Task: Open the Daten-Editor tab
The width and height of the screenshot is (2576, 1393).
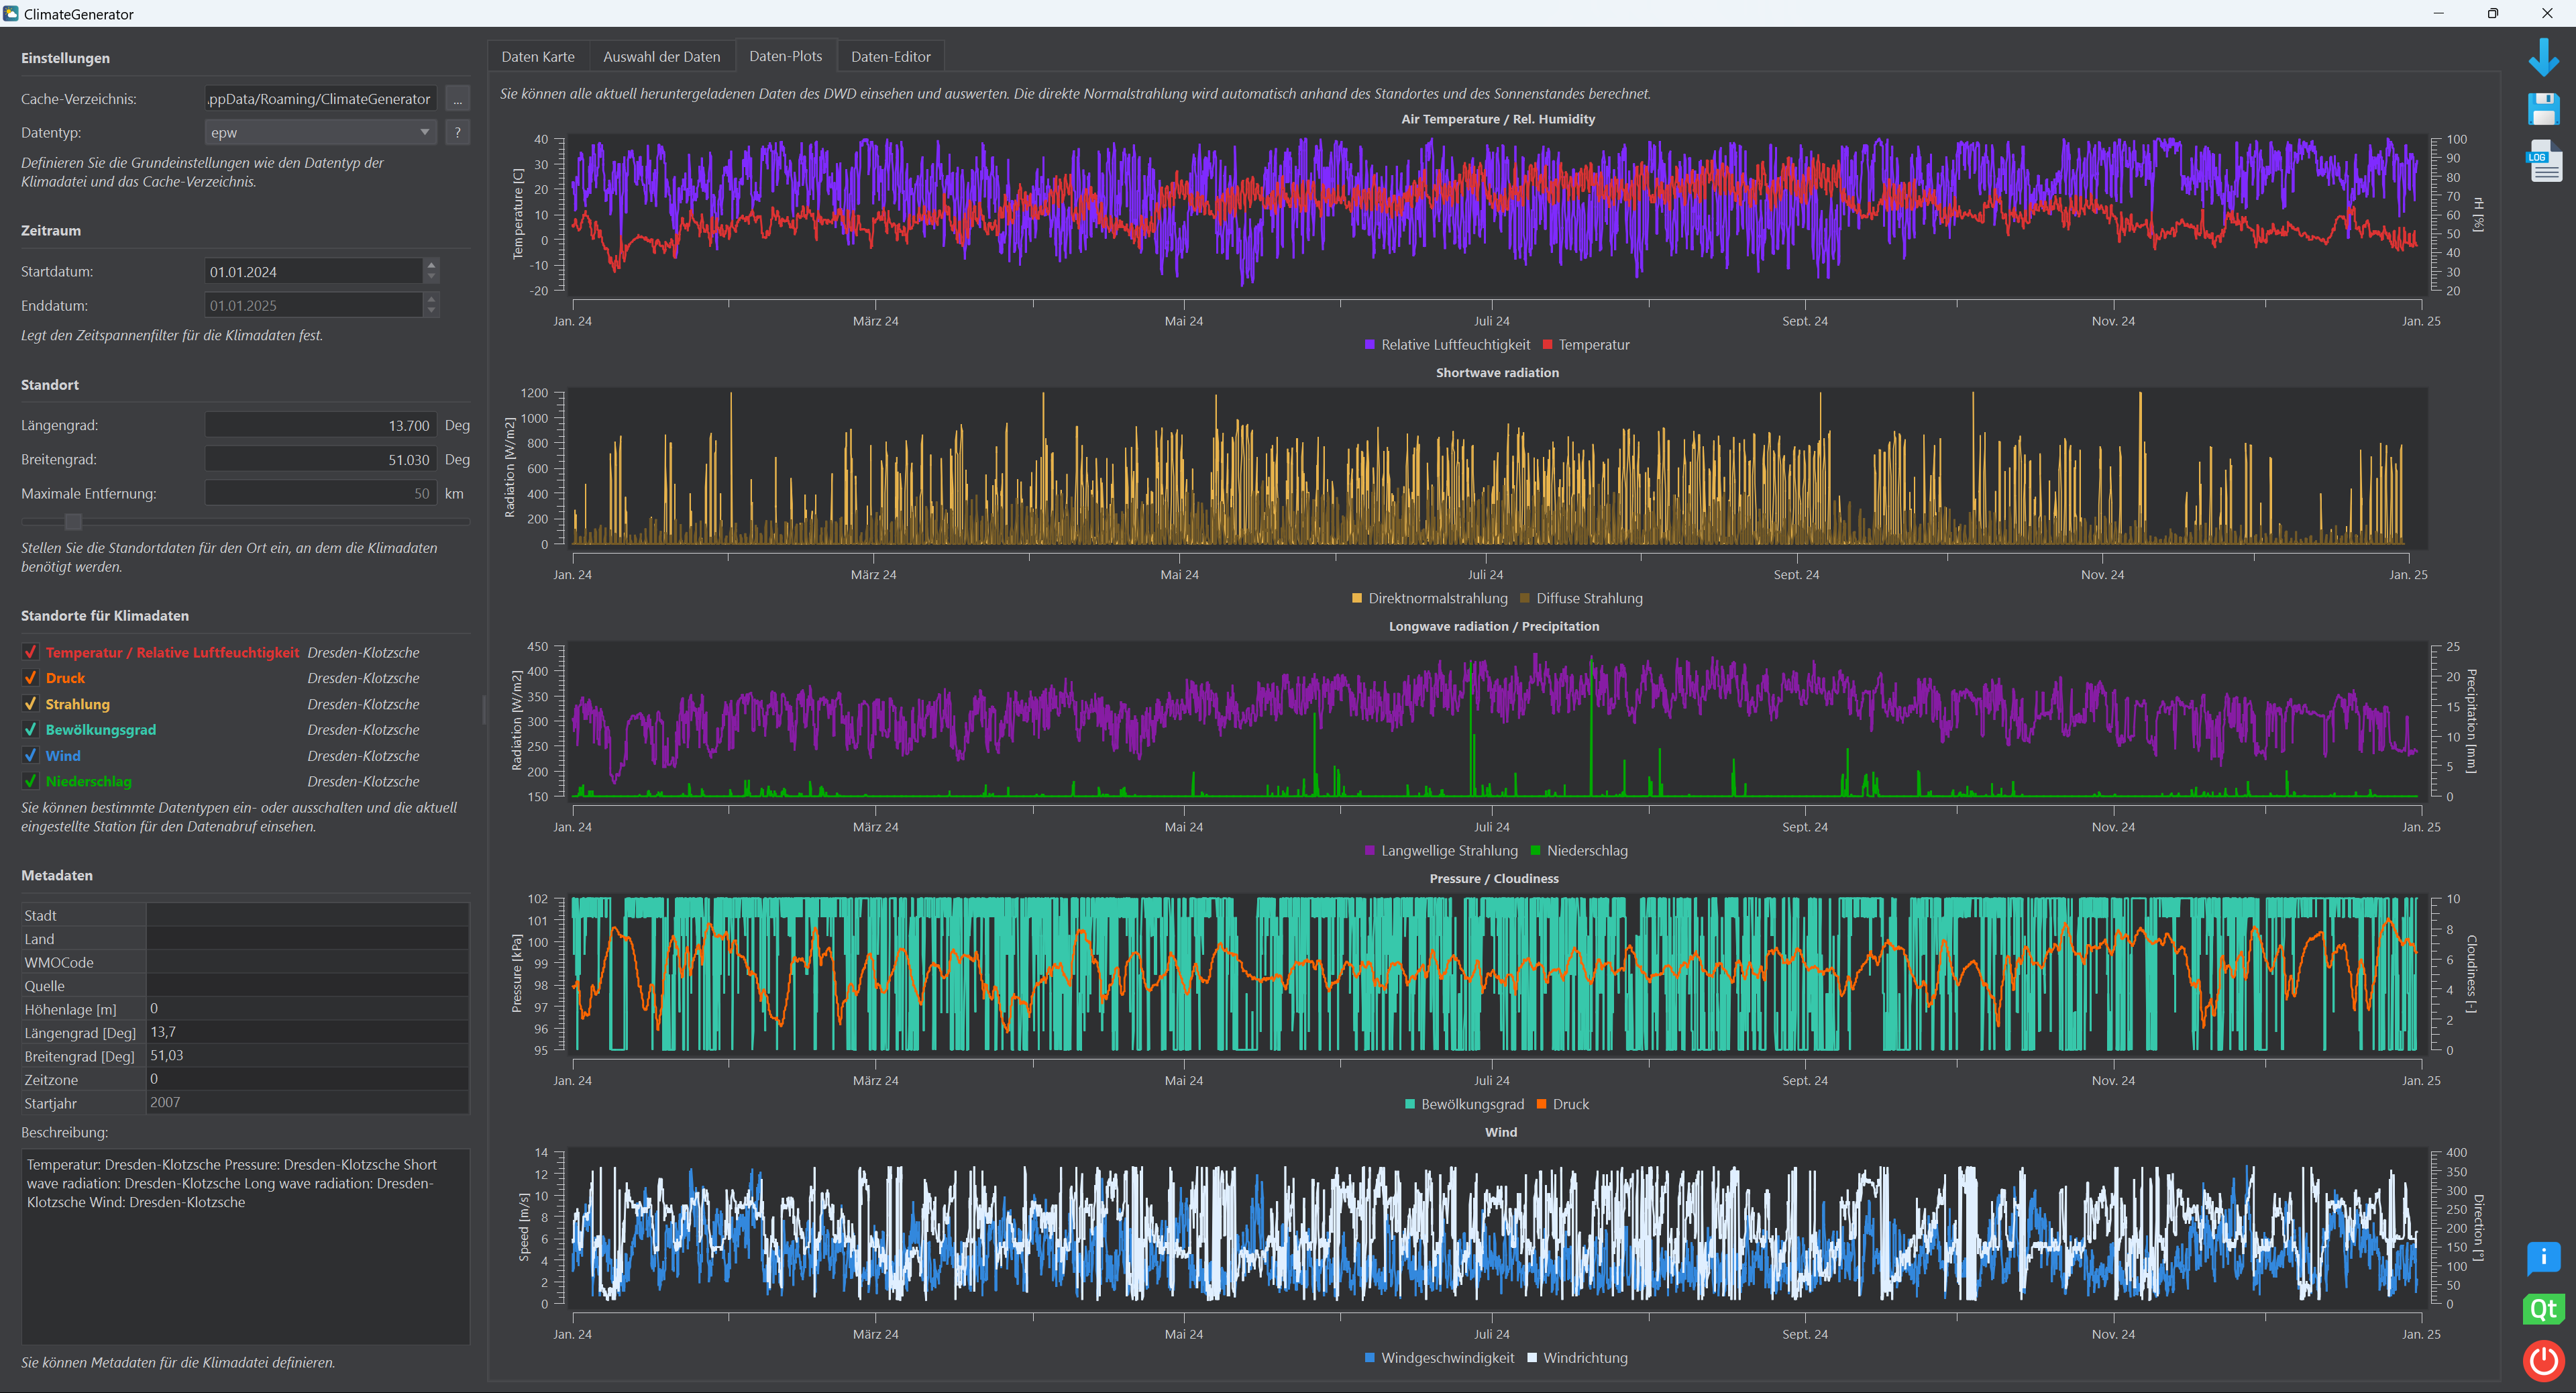Action: tap(890, 57)
